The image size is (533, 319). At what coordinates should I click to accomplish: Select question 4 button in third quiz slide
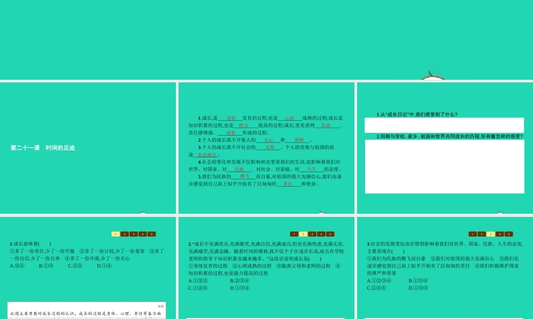pos(500,234)
